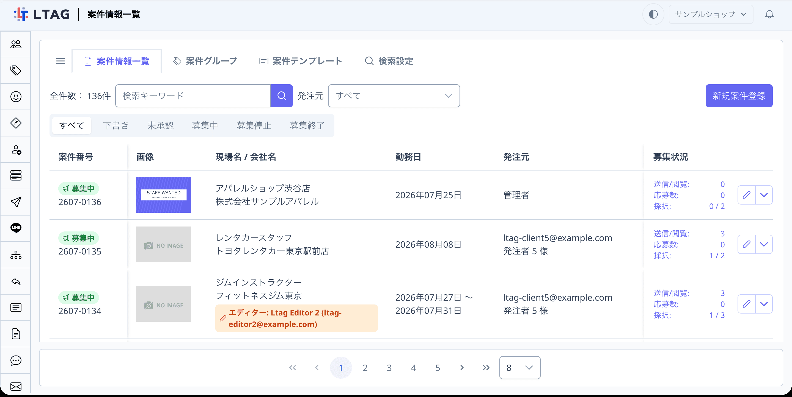Click the 応募数 count for 2607-0134
Screen dimensions: 792x397
pos(722,304)
